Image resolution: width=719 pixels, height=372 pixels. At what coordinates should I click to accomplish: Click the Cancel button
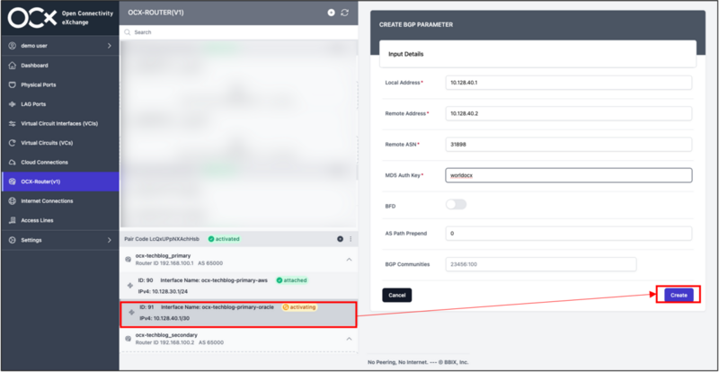point(397,295)
